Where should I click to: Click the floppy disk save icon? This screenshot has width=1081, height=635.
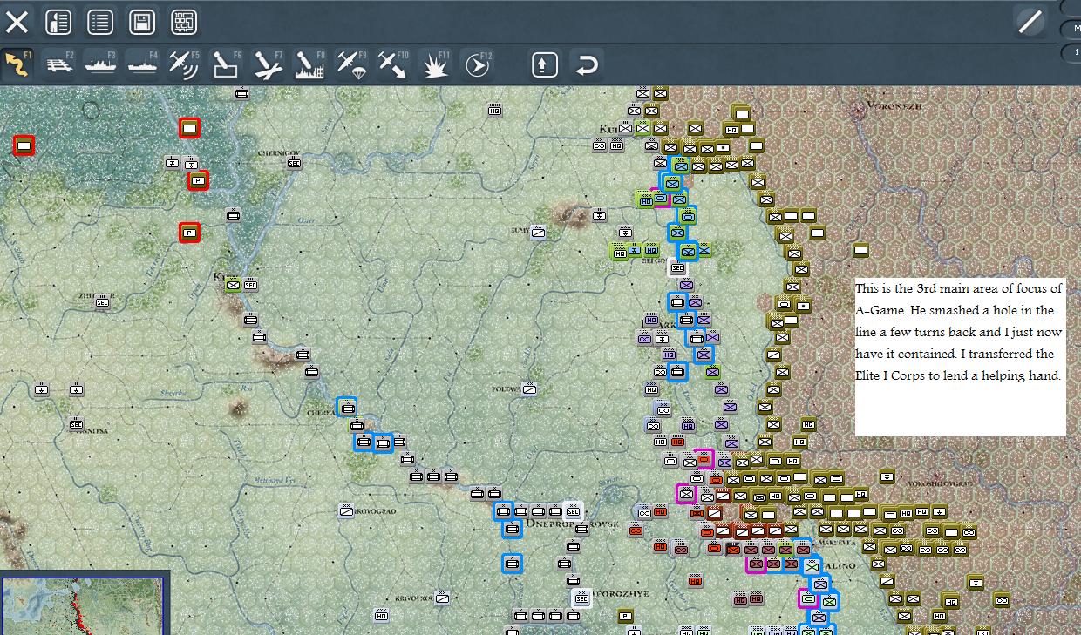pyautogui.click(x=142, y=22)
